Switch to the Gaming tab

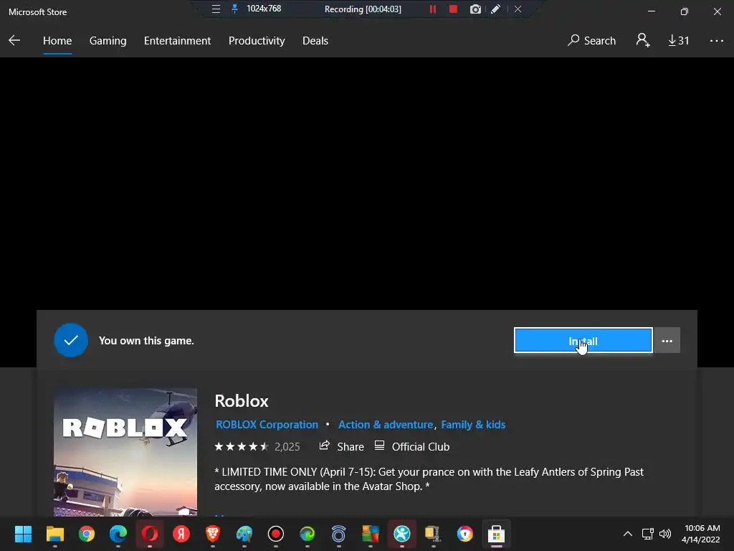[x=108, y=41]
